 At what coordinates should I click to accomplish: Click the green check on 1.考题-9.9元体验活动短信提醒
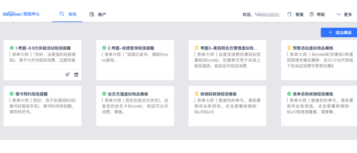click(12, 48)
